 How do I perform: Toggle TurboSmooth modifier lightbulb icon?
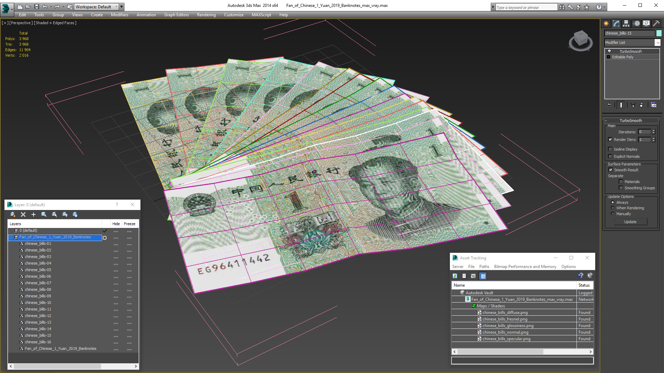point(609,51)
